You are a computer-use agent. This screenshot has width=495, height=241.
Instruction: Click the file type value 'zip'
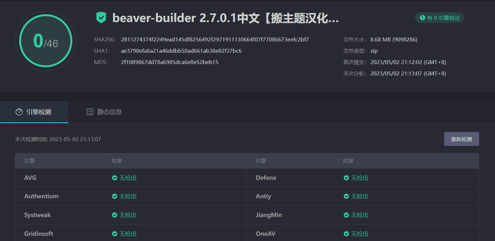(x=374, y=51)
